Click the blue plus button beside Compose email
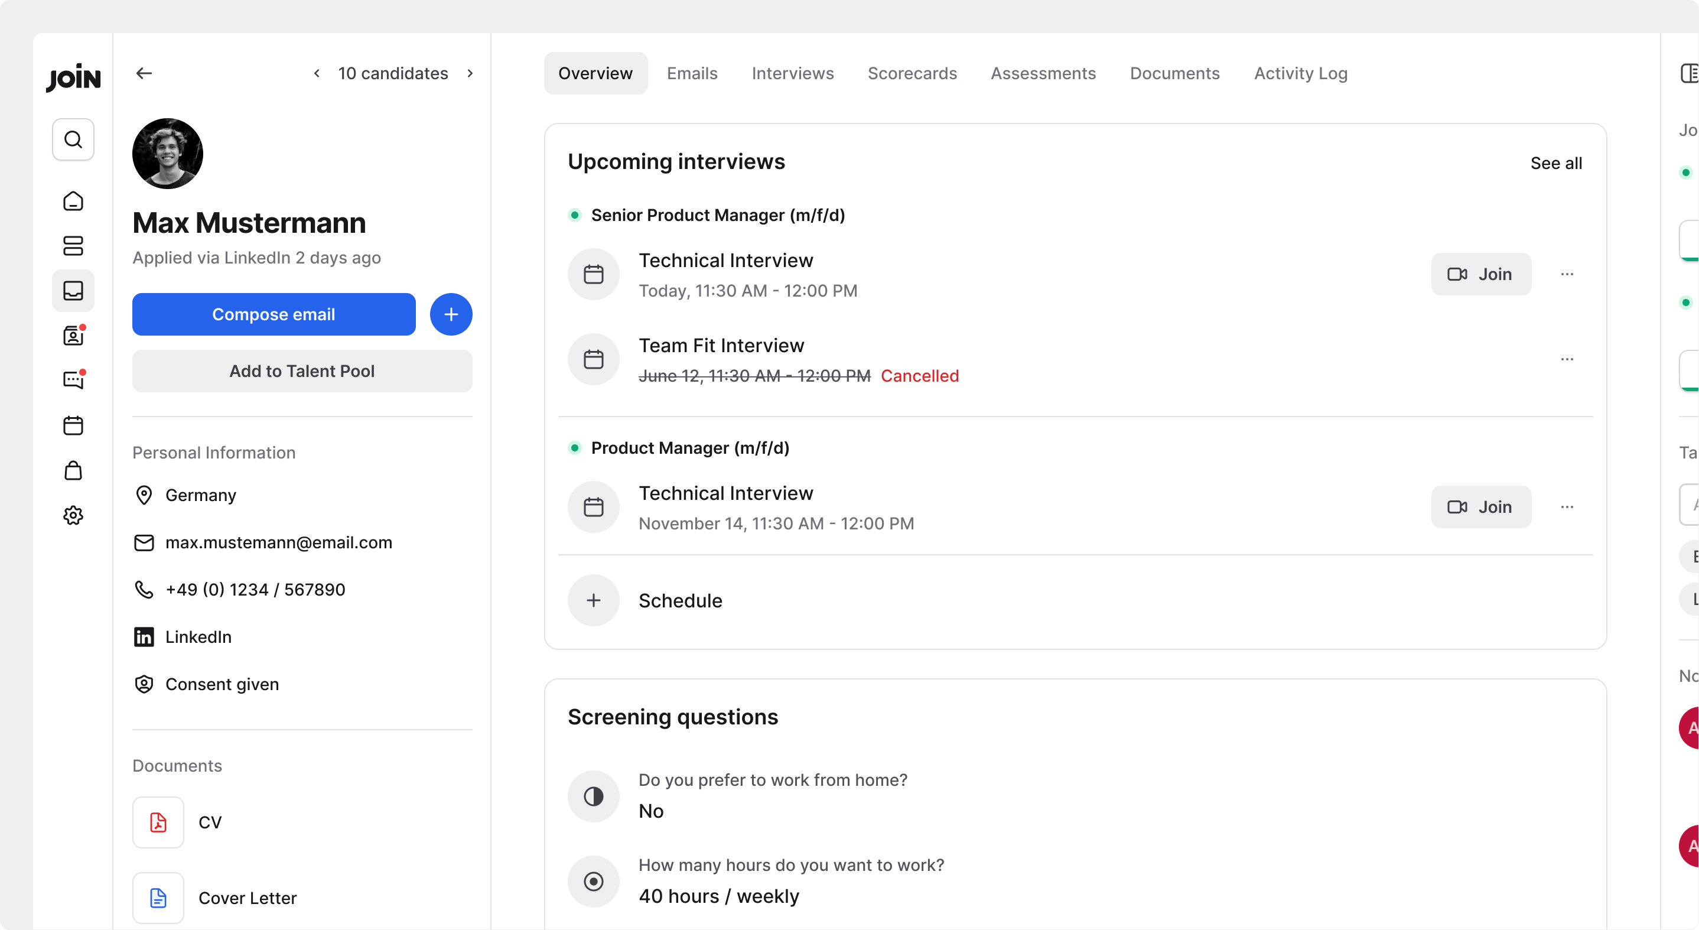 (451, 314)
